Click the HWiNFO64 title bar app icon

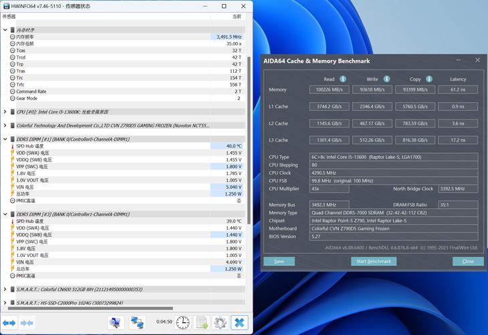[x=6, y=6]
